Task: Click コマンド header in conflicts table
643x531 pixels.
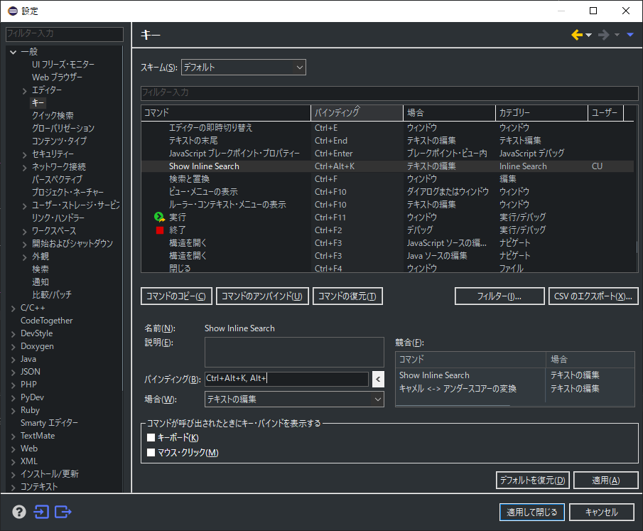Action: tap(470, 360)
